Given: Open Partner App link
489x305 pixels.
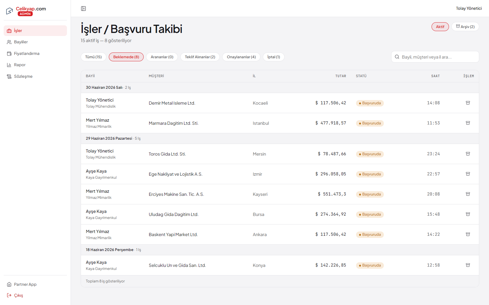Looking at the screenshot, I should [x=35, y=284].
